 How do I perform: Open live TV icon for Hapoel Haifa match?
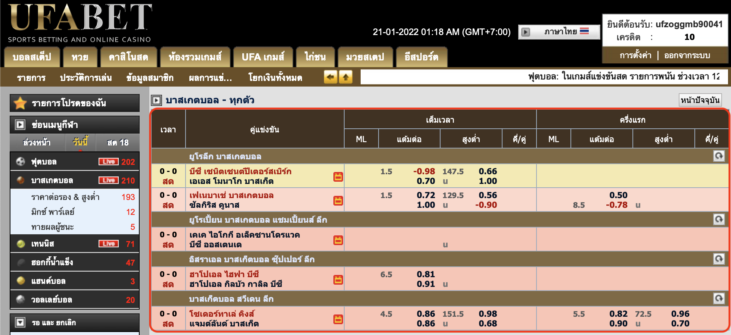pyautogui.click(x=338, y=280)
